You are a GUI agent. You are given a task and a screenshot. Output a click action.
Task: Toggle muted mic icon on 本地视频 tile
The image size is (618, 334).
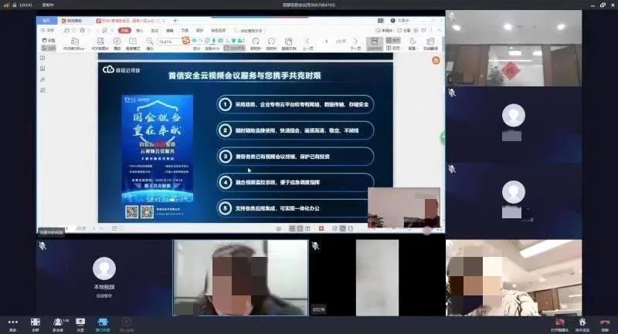click(42, 246)
